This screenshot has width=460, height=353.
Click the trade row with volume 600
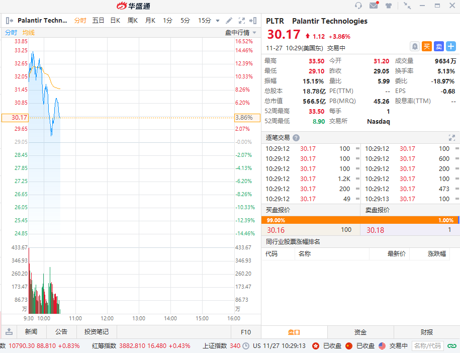click(x=410, y=159)
